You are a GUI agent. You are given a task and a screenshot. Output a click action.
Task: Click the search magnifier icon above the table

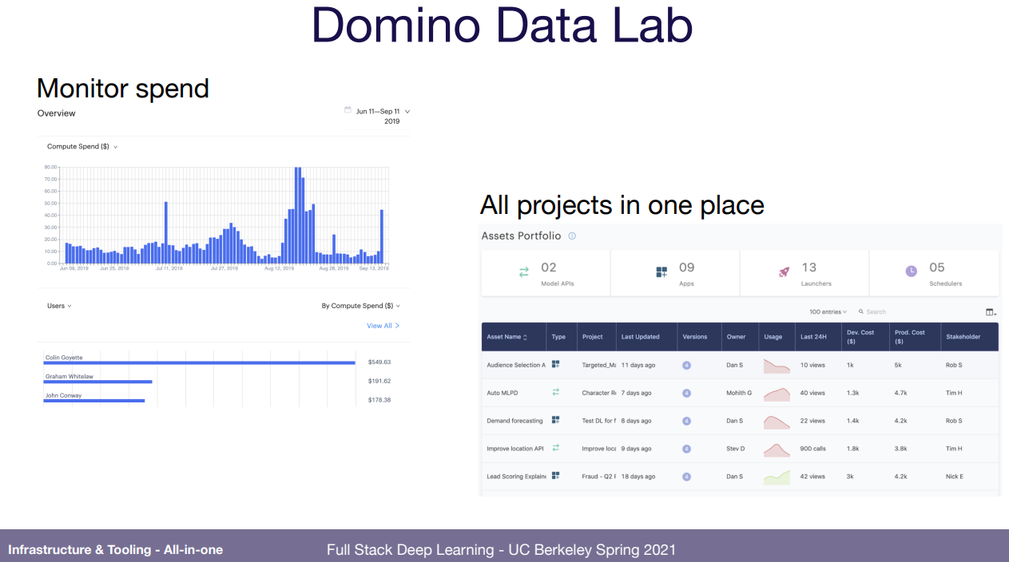point(861,312)
